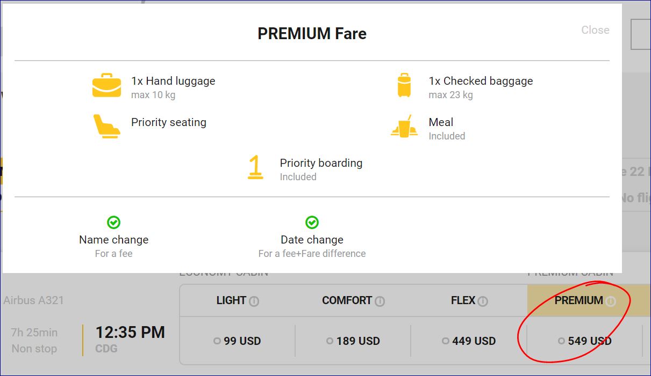Close the PREMIUM Fare dialog
Viewport: 651px width, 376px height.
[595, 30]
